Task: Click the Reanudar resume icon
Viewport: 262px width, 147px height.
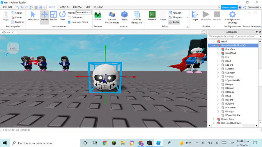Action: (206, 15)
